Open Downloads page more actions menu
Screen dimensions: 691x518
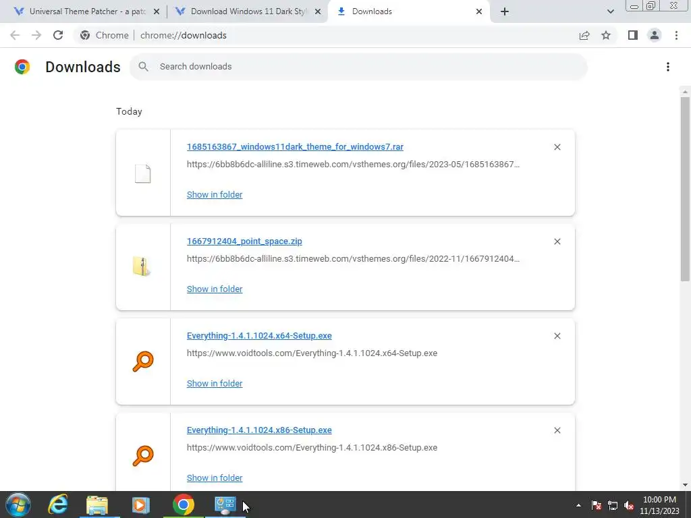point(668,67)
